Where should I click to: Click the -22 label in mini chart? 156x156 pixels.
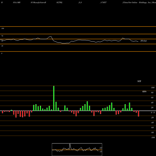pos(100,148)
